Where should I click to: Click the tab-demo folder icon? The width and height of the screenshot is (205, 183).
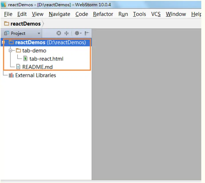(18, 50)
